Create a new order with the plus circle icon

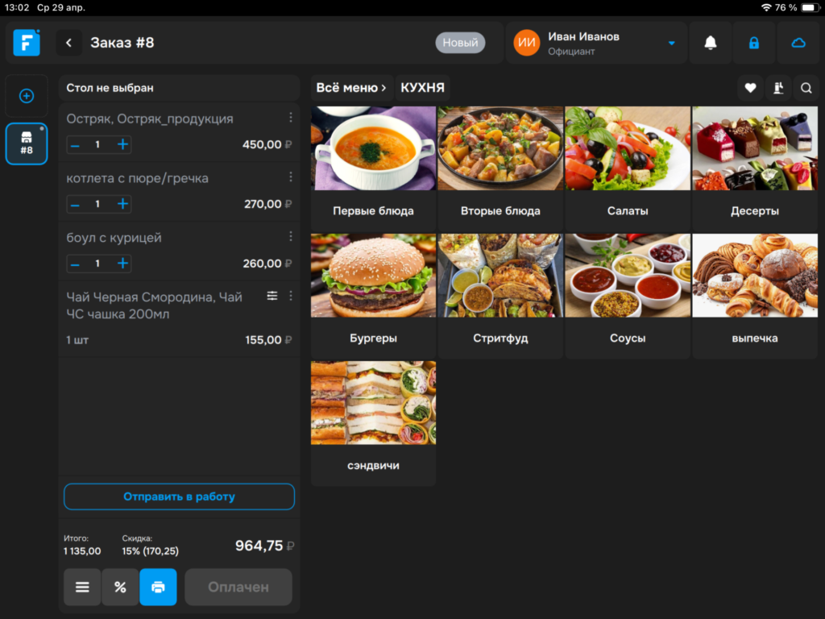coord(27,96)
